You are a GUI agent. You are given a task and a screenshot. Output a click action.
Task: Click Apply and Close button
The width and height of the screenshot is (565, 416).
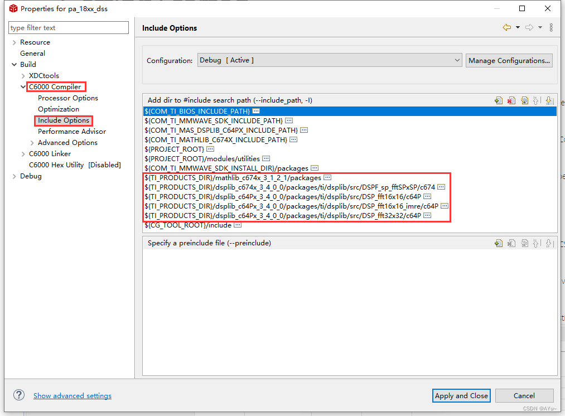point(461,395)
